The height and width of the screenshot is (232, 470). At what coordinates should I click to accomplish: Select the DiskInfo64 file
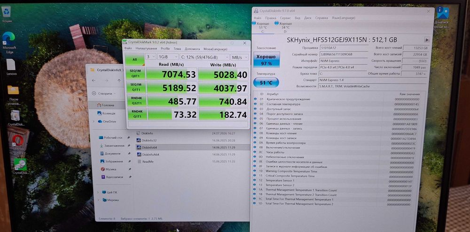(192, 147)
